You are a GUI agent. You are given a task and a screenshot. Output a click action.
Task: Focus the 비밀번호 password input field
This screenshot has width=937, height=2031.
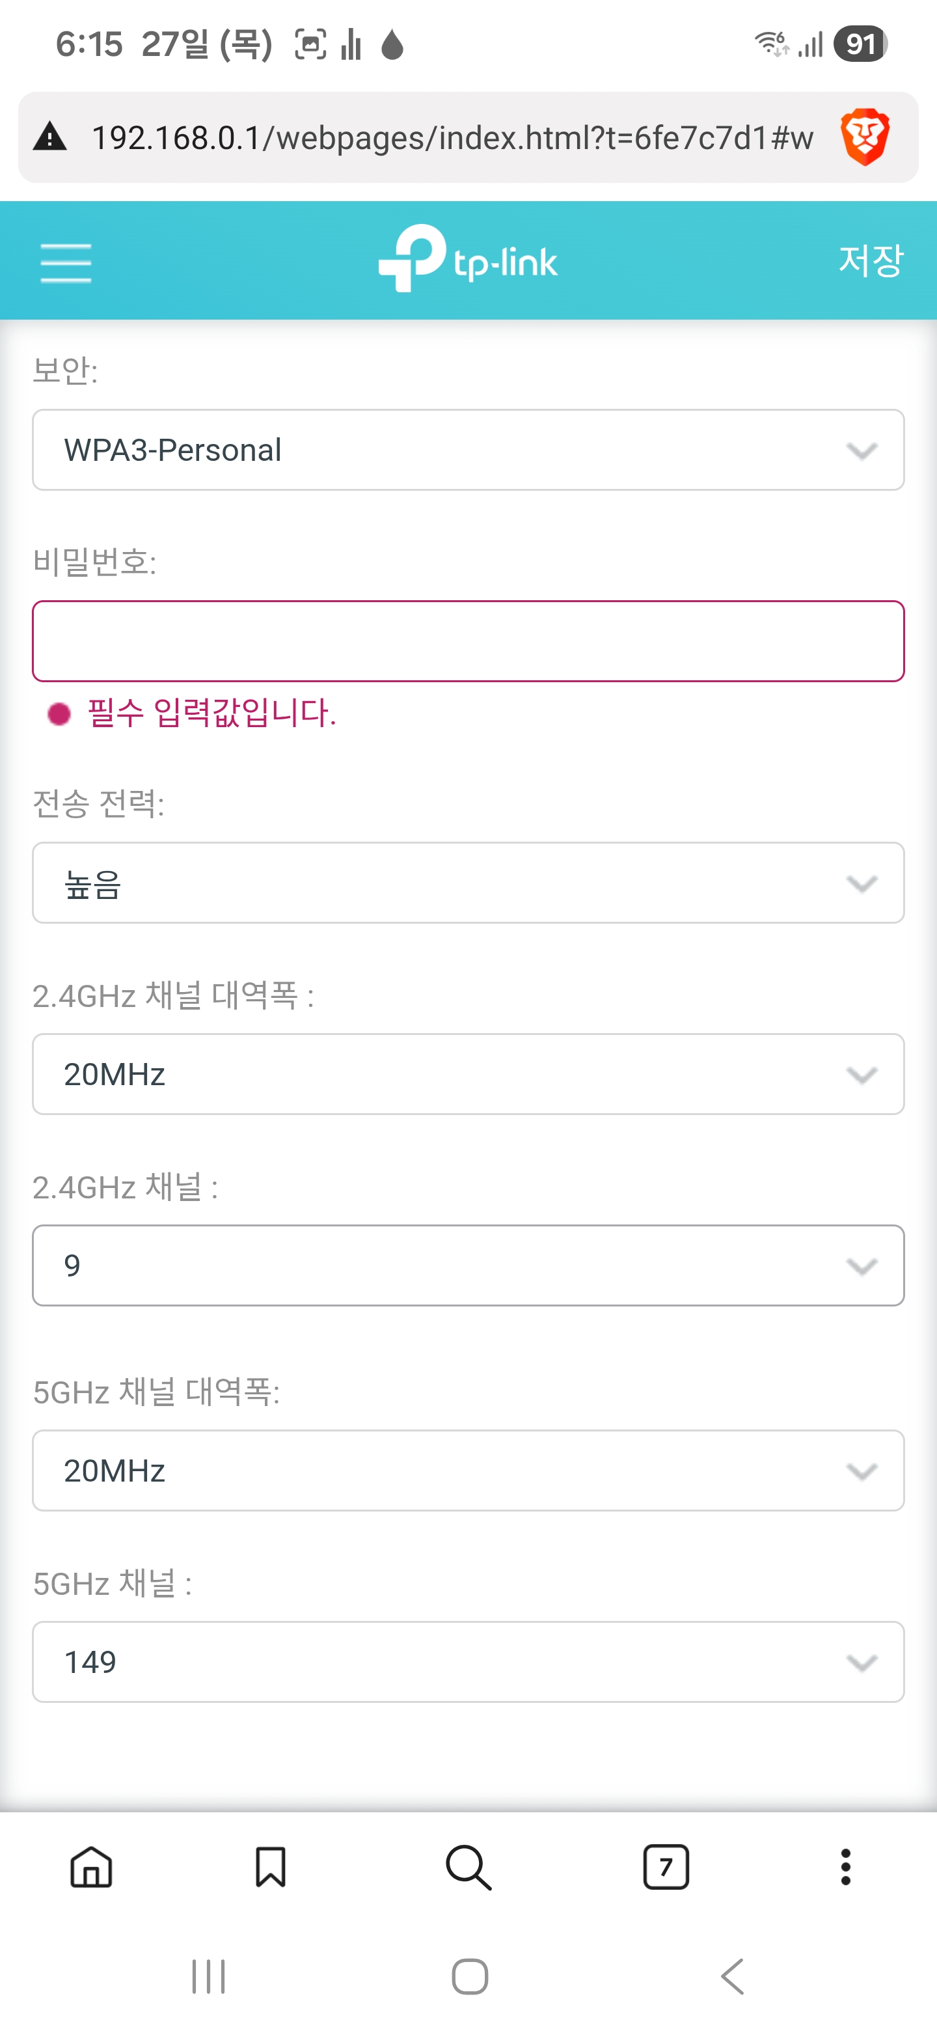[x=468, y=641]
